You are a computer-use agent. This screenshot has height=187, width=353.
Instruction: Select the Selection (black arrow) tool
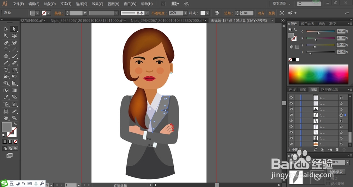click(x=6, y=29)
